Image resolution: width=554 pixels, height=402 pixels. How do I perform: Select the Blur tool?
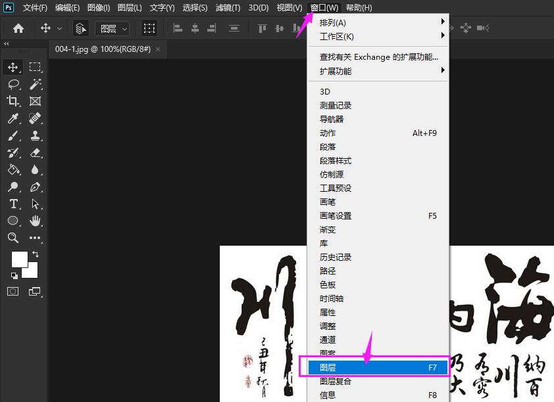pos(35,169)
